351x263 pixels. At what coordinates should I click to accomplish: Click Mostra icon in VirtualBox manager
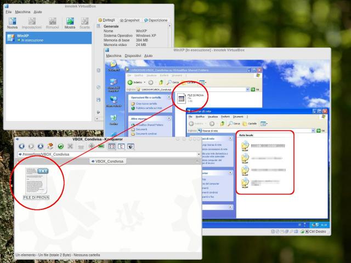[x=70, y=23]
